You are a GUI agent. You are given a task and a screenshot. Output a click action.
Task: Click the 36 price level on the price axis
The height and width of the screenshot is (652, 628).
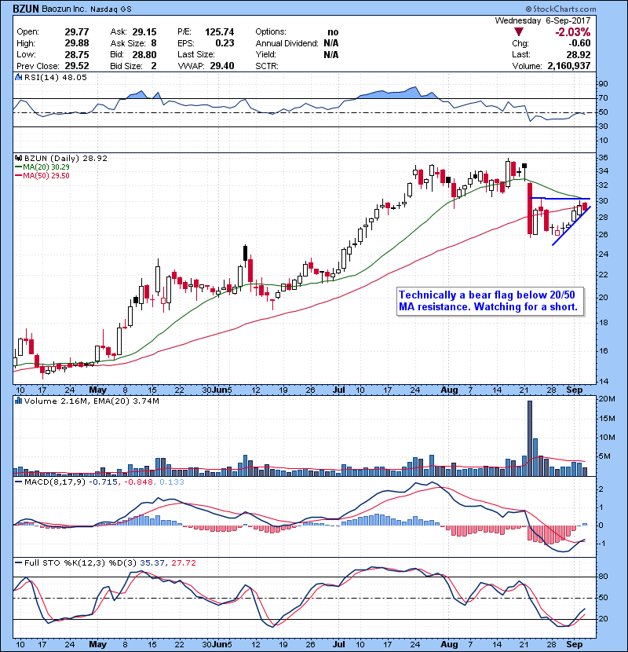click(x=603, y=158)
